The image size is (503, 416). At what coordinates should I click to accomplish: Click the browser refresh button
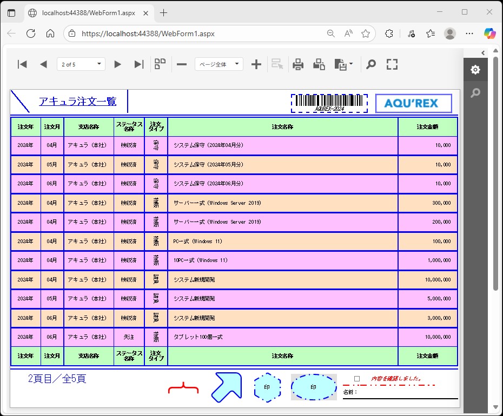31,33
